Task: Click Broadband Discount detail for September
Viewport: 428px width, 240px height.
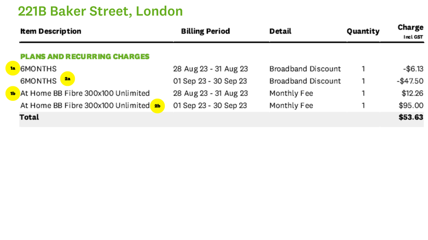Action: [305, 81]
